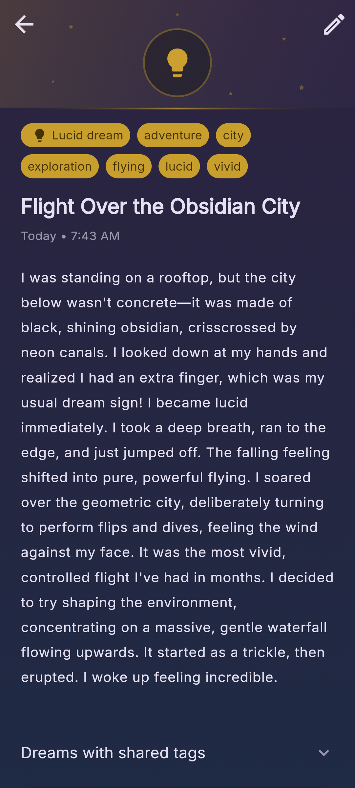The height and width of the screenshot is (788, 355).
Task: Open the "vivid" tag
Action: [227, 166]
